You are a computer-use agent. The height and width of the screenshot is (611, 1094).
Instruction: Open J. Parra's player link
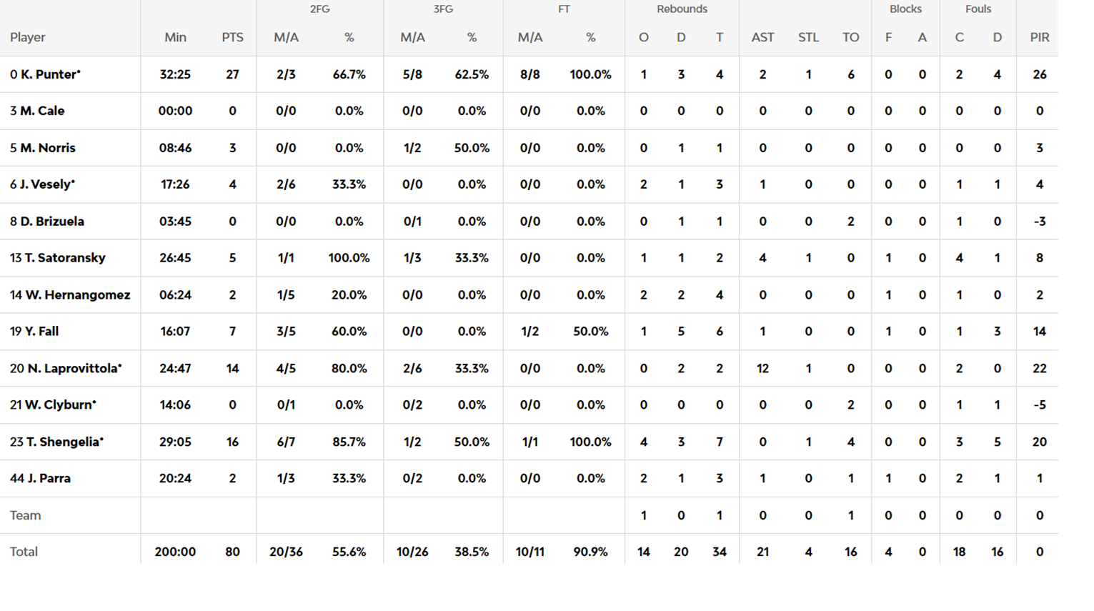click(x=49, y=479)
